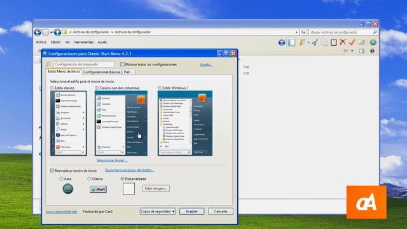This screenshot has height=229, width=407.
Task: Switch to Configuraciones Básicas tab
Action: coord(102,72)
